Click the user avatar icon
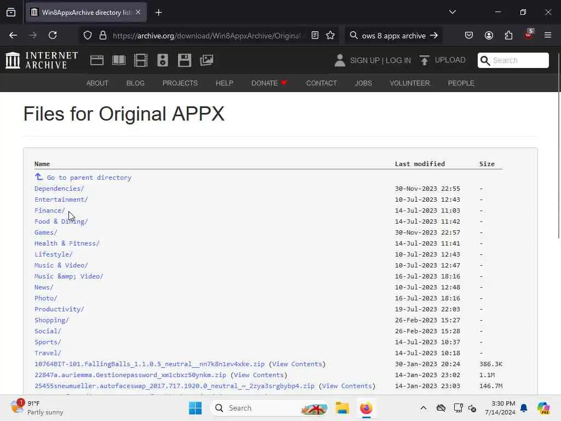 point(340,60)
